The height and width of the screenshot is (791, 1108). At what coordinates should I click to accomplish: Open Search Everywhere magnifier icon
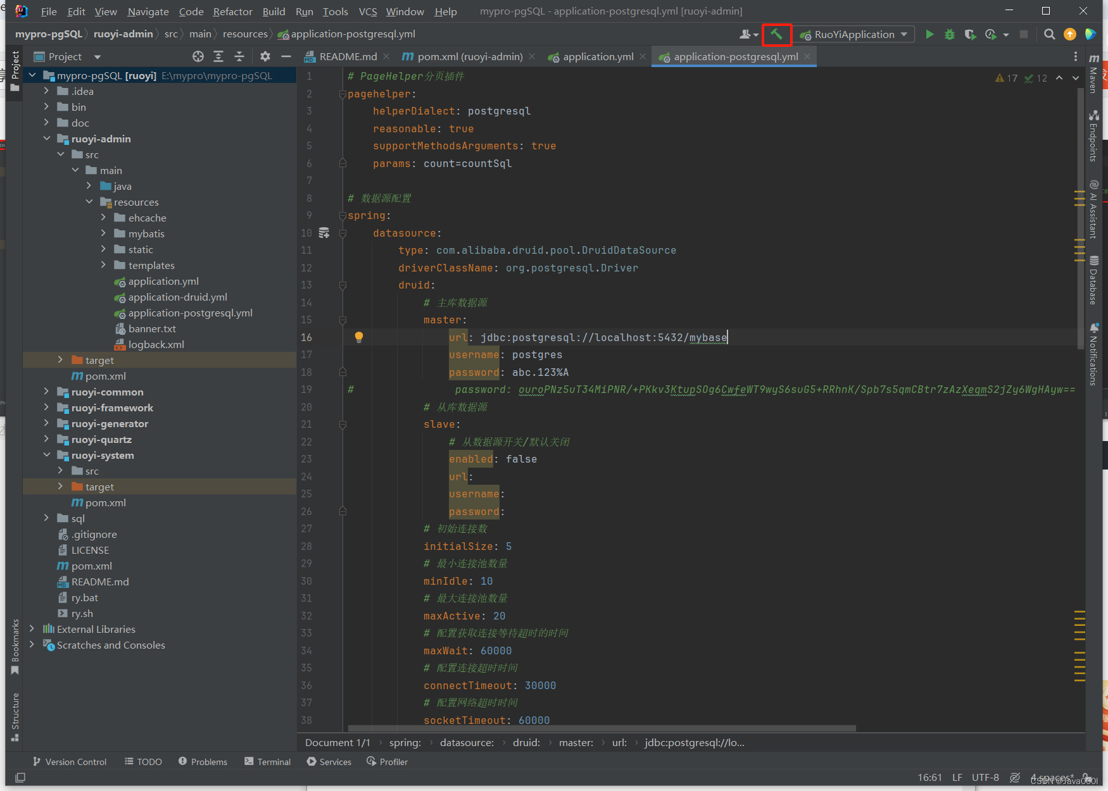(x=1050, y=34)
